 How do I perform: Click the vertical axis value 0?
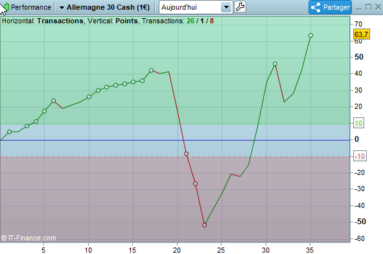point(356,139)
